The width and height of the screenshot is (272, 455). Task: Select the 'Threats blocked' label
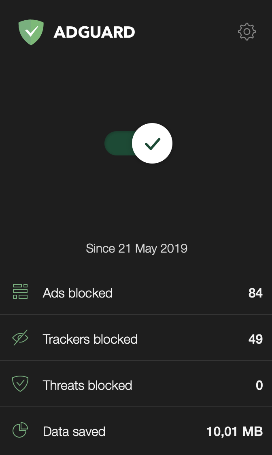pyautogui.click(x=87, y=385)
